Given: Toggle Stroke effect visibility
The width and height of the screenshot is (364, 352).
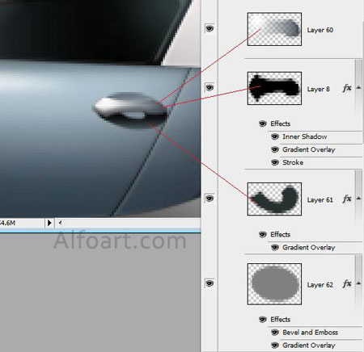Looking at the screenshot, I should (x=275, y=162).
